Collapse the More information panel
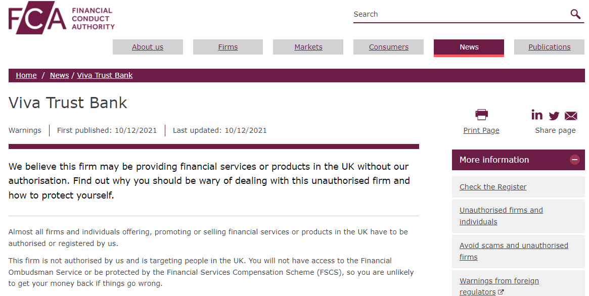This screenshot has height=296, width=589. point(574,160)
